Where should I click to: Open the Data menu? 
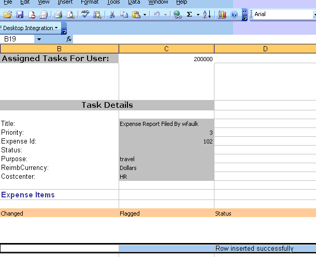[x=134, y=2]
